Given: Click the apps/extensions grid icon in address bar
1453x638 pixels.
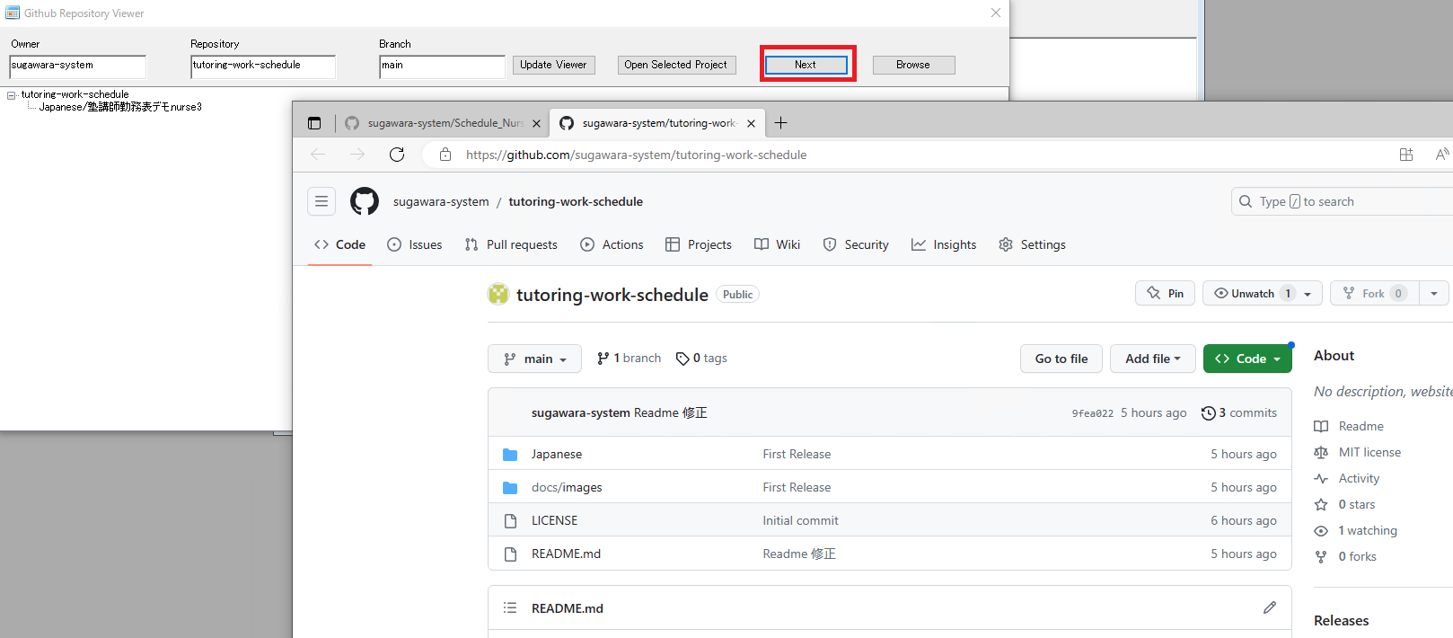Looking at the screenshot, I should tap(1406, 155).
